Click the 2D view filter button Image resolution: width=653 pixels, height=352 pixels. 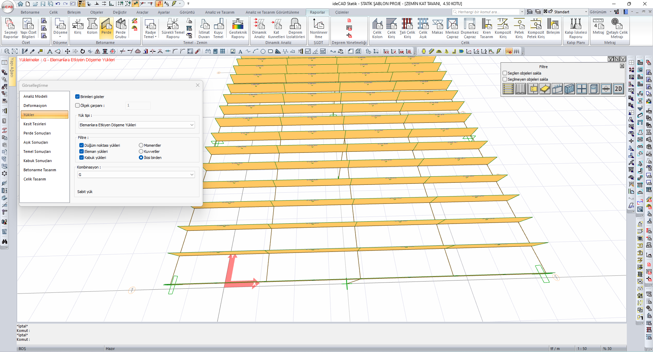pyautogui.click(x=618, y=89)
